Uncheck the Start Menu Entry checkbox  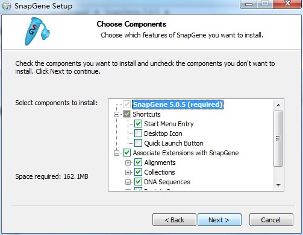[x=138, y=124]
